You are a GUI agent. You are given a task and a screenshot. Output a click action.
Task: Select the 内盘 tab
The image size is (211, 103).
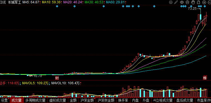[x=135, y=100]
